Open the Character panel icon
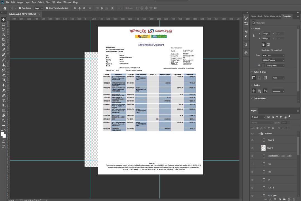The image size is (301, 201). click(x=246, y=31)
